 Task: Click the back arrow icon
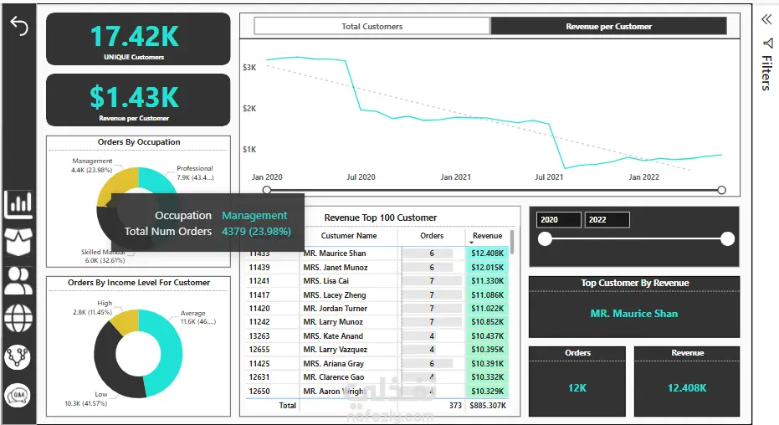[19, 26]
